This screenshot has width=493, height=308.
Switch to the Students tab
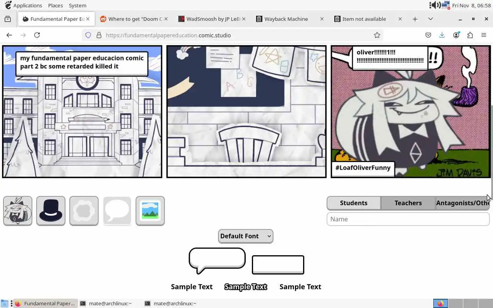coord(354,203)
